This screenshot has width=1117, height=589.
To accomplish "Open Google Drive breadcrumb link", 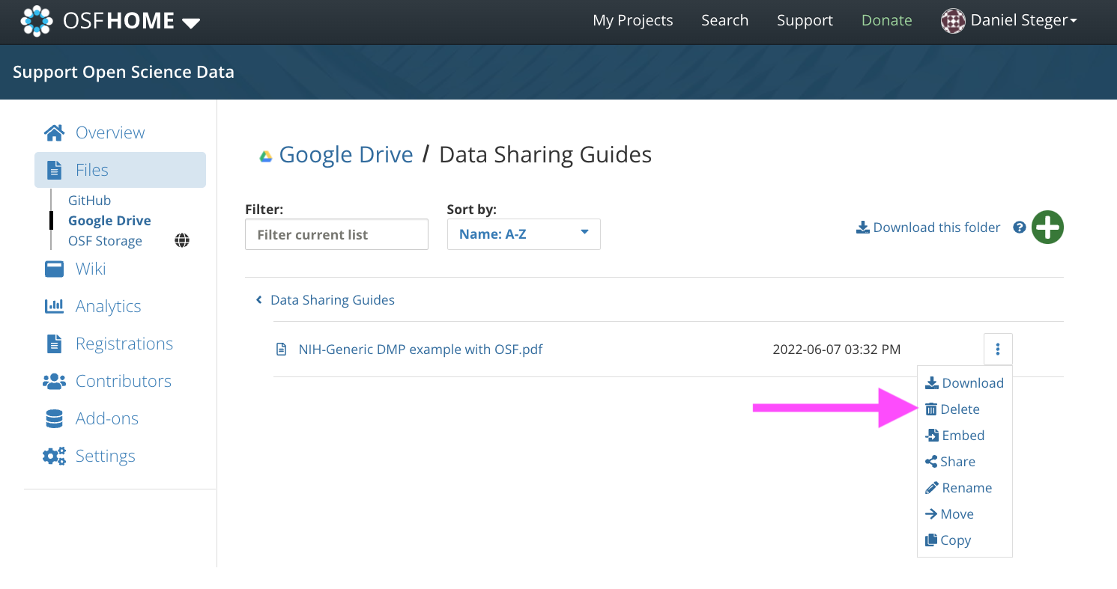I will (x=346, y=154).
